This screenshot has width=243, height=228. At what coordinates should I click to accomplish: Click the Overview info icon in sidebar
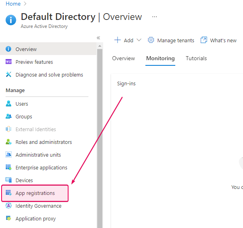pos(8,49)
